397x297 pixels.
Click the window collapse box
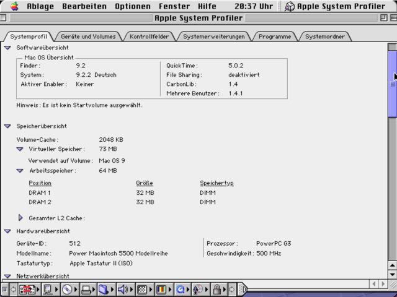point(393,18)
